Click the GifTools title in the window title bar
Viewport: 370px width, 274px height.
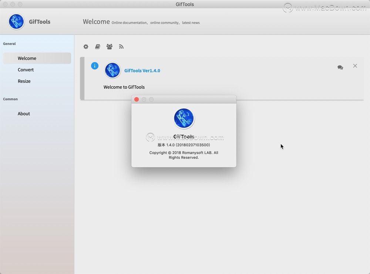tap(185, 4)
